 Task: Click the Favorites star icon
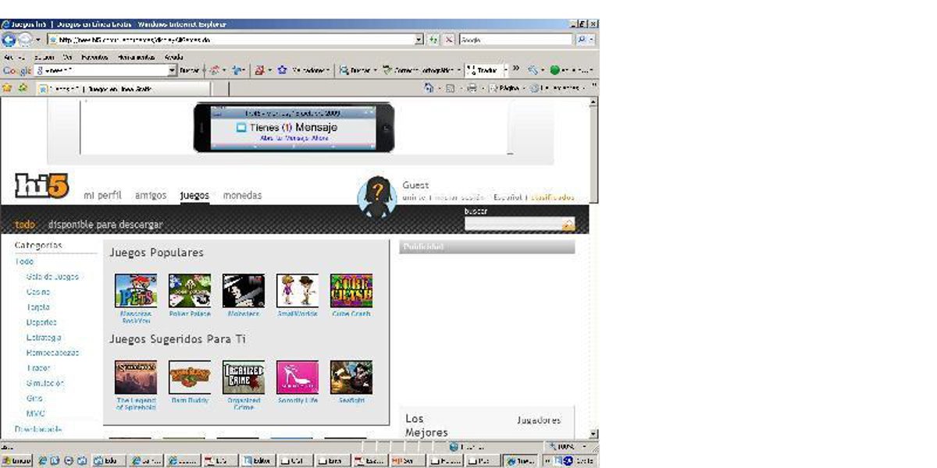(7, 88)
